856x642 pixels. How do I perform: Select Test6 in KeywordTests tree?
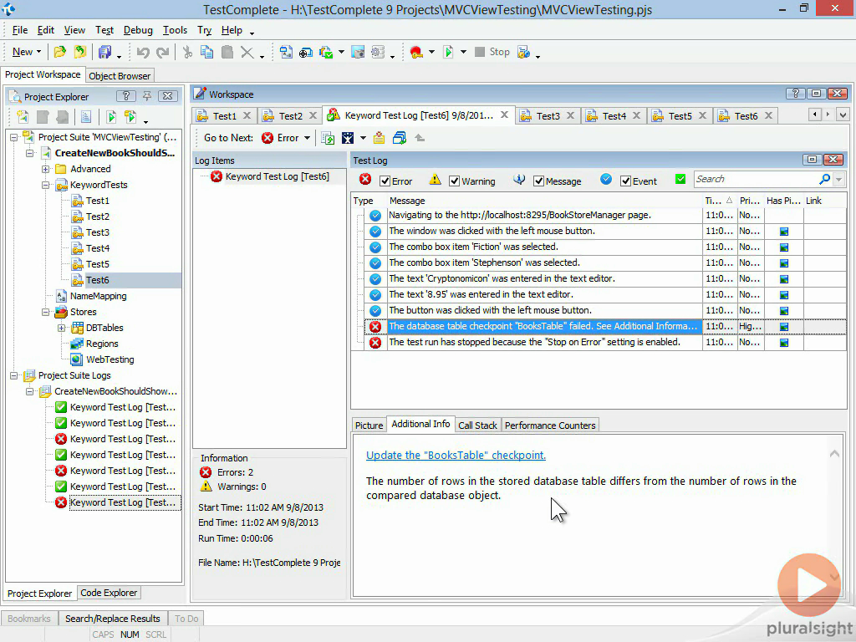98,280
